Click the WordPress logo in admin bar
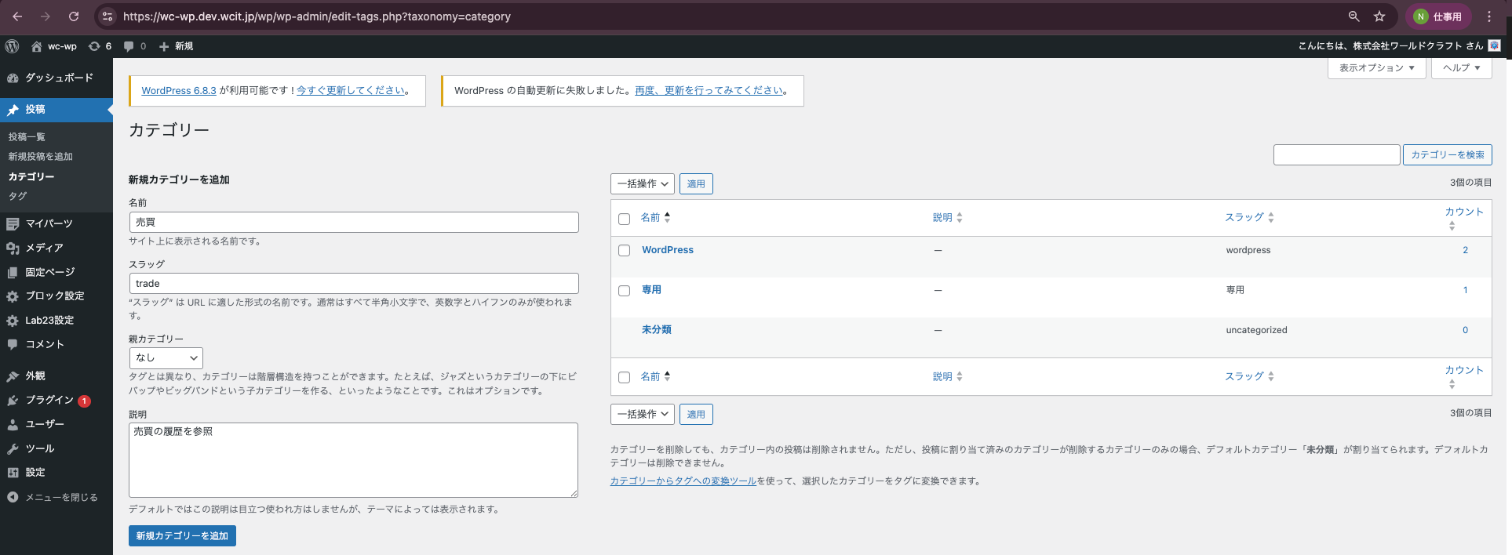Screen dimensions: 1512x555 pyautogui.click(x=12, y=46)
